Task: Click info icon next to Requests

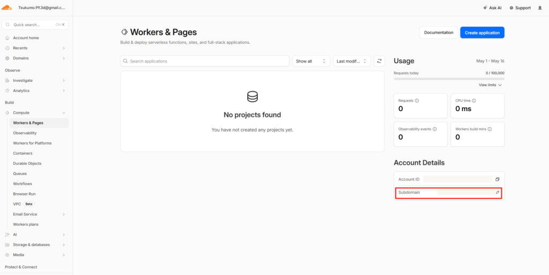Action: click(x=417, y=101)
